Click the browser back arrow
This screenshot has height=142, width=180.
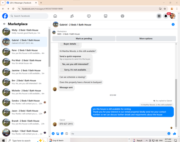[3, 9]
